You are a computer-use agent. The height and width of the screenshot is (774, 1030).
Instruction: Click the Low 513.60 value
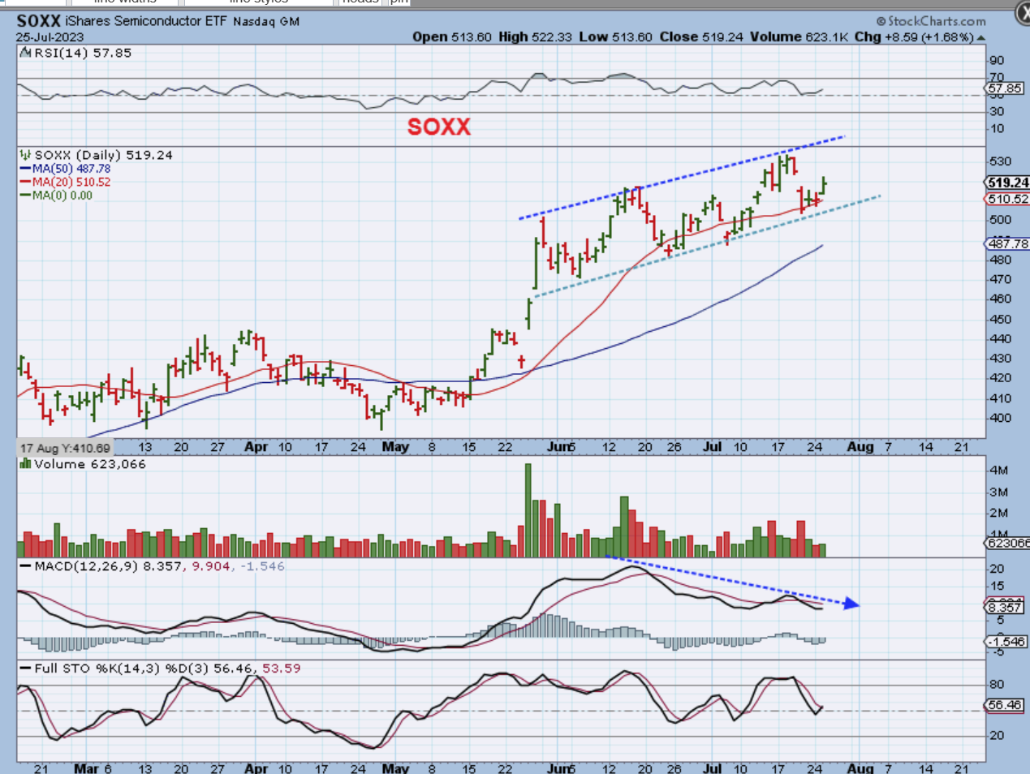tap(616, 37)
